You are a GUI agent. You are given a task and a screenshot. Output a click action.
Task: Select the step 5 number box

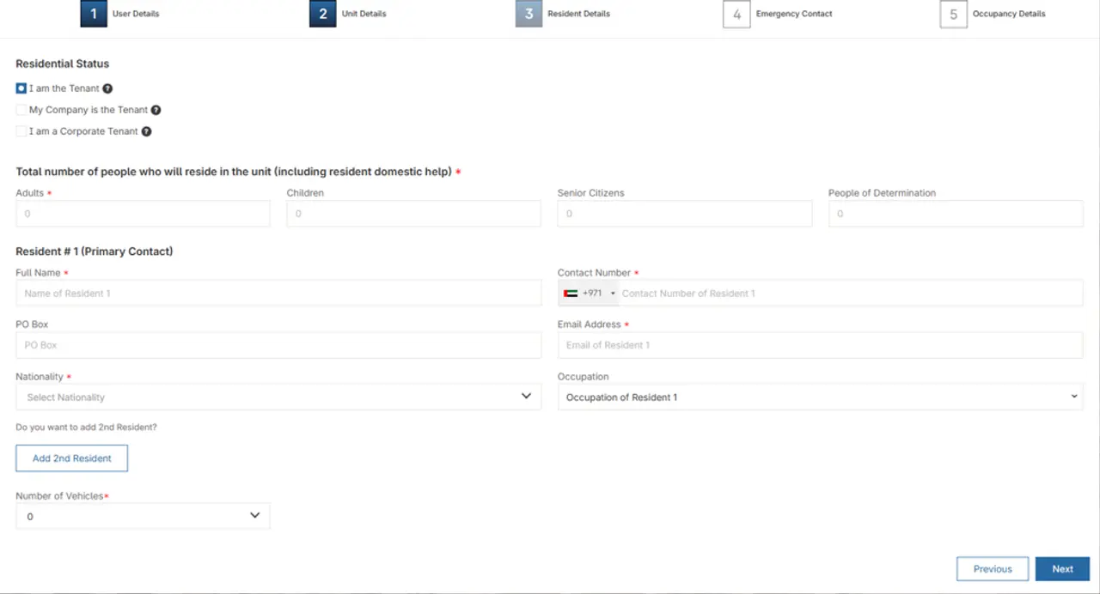point(953,14)
